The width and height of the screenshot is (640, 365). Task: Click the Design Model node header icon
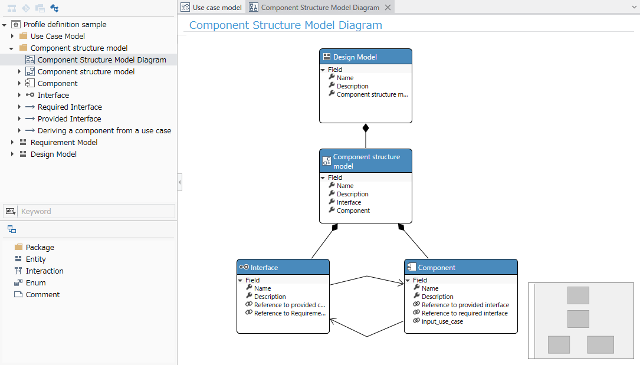coord(327,57)
